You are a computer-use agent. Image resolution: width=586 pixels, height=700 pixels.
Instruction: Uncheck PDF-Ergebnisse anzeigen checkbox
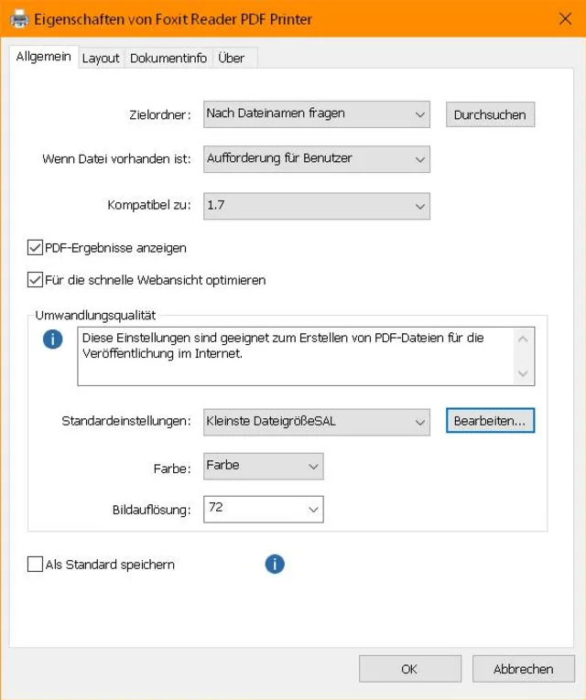tap(36, 247)
